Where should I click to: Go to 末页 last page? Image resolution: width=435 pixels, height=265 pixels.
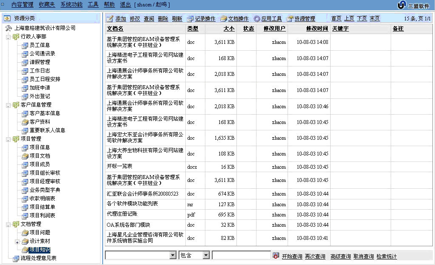pos(375,18)
